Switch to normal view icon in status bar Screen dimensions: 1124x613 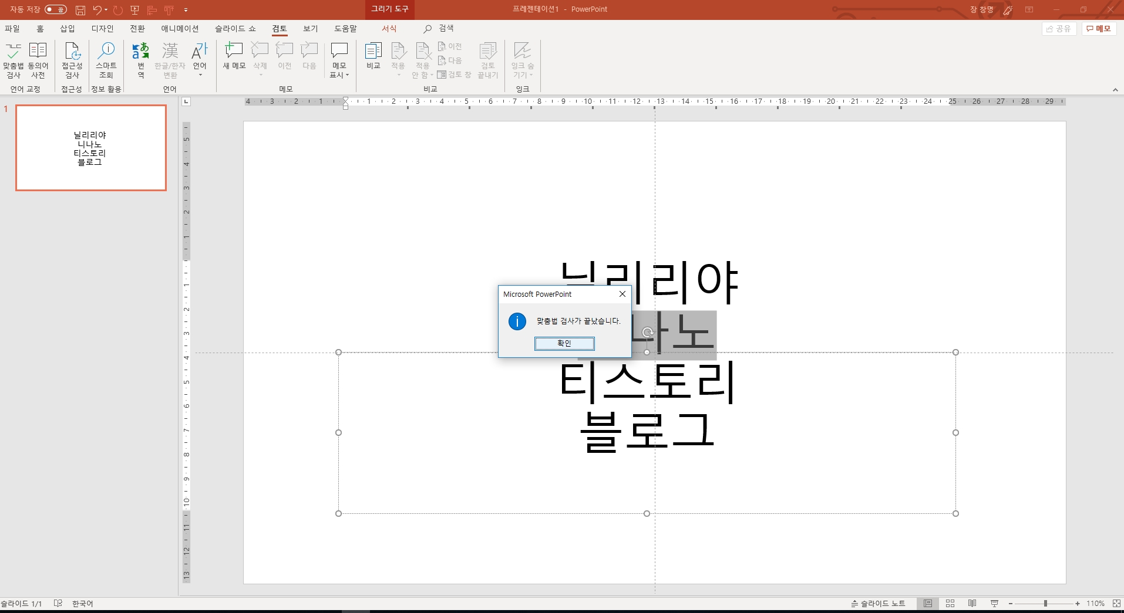928,603
